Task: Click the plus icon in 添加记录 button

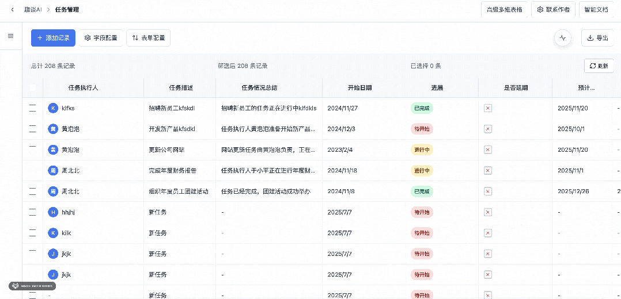Action: 40,38
